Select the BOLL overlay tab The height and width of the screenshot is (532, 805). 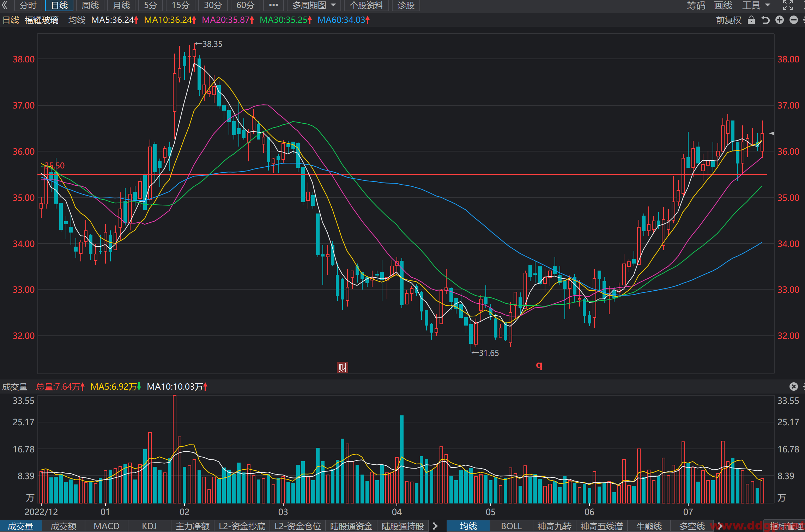click(511, 526)
